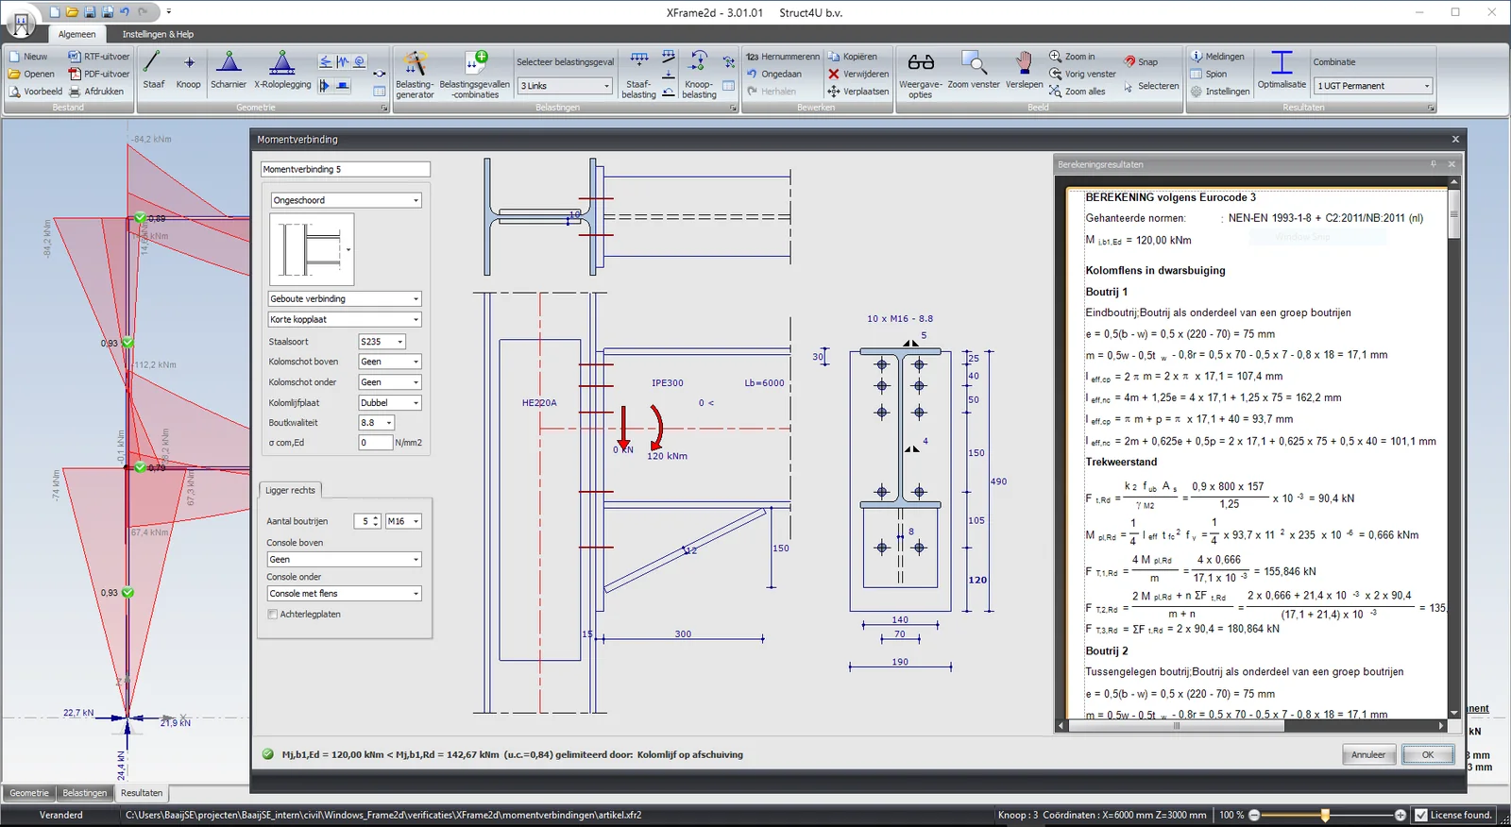This screenshot has height=827, width=1511.
Task: Switch to Geometrie bottom tab
Action: 29,793
